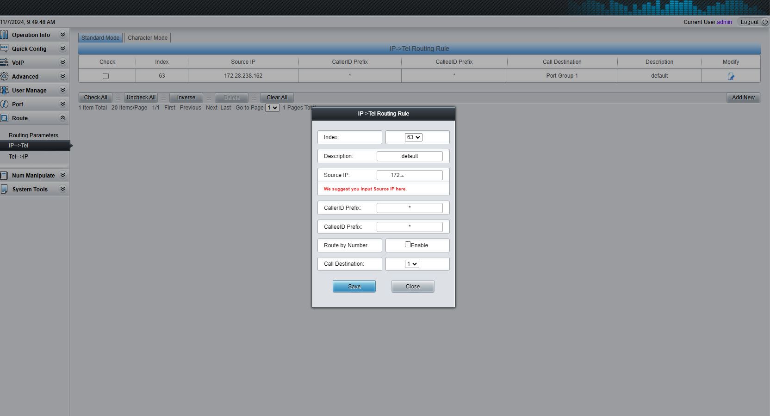Click the Route square icon
The image size is (770, 416).
coord(4,118)
